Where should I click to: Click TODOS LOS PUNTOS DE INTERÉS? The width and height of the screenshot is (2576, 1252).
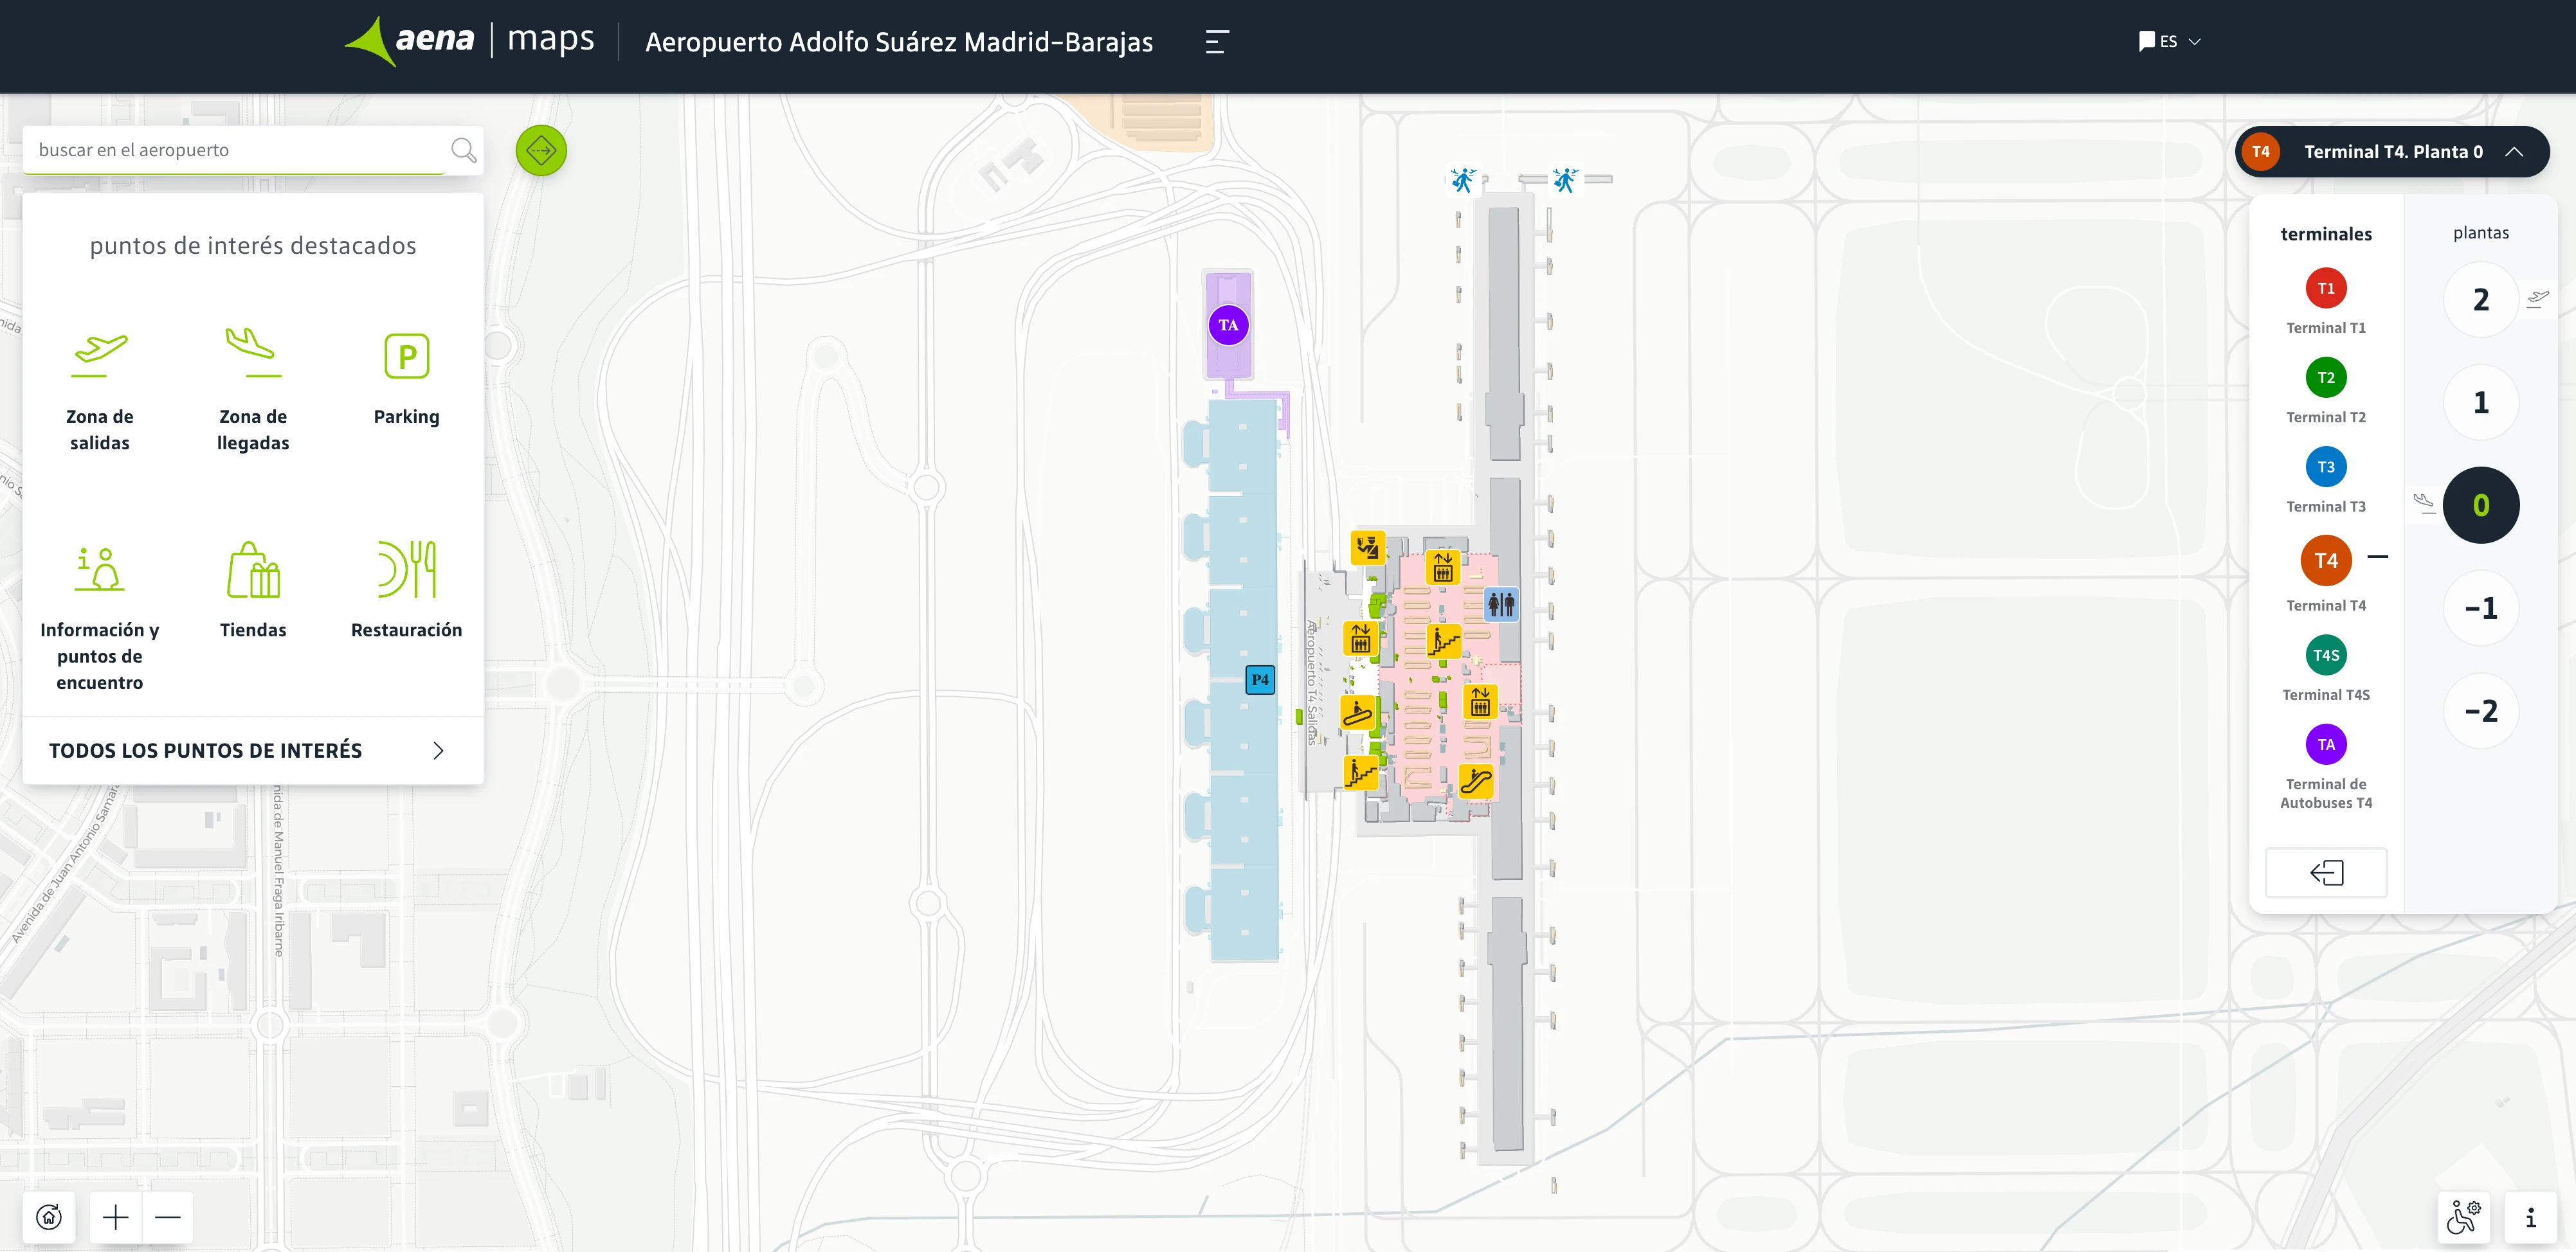pyautogui.click(x=205, y=749)
